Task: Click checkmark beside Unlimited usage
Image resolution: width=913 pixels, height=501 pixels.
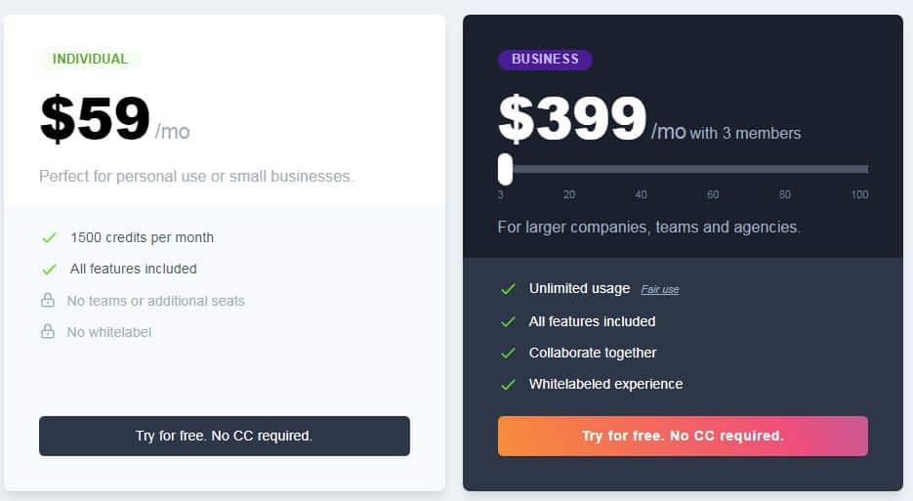Action: (509, 289)
